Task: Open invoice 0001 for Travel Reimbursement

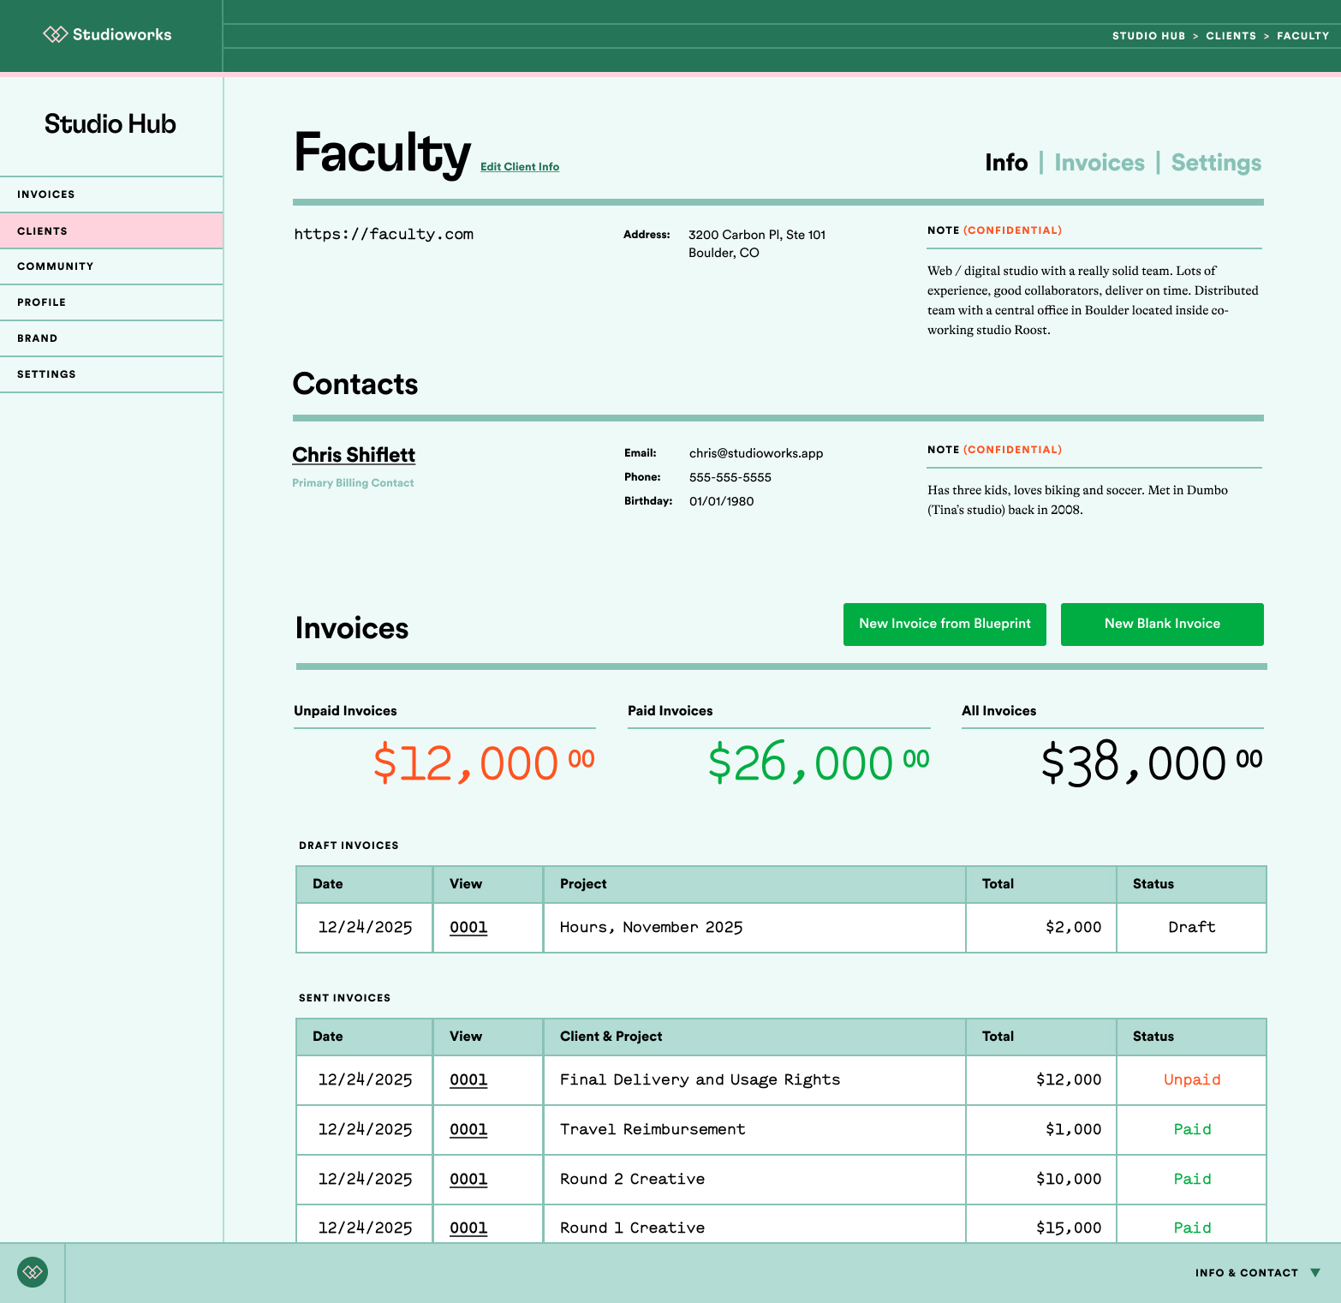Action: pos(468,1130)
